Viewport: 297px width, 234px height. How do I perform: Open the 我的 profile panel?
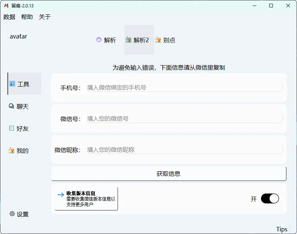[x=22, y=151]
